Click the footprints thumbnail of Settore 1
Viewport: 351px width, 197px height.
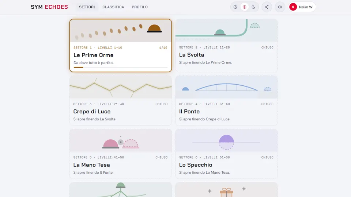[x=121, y=31]
